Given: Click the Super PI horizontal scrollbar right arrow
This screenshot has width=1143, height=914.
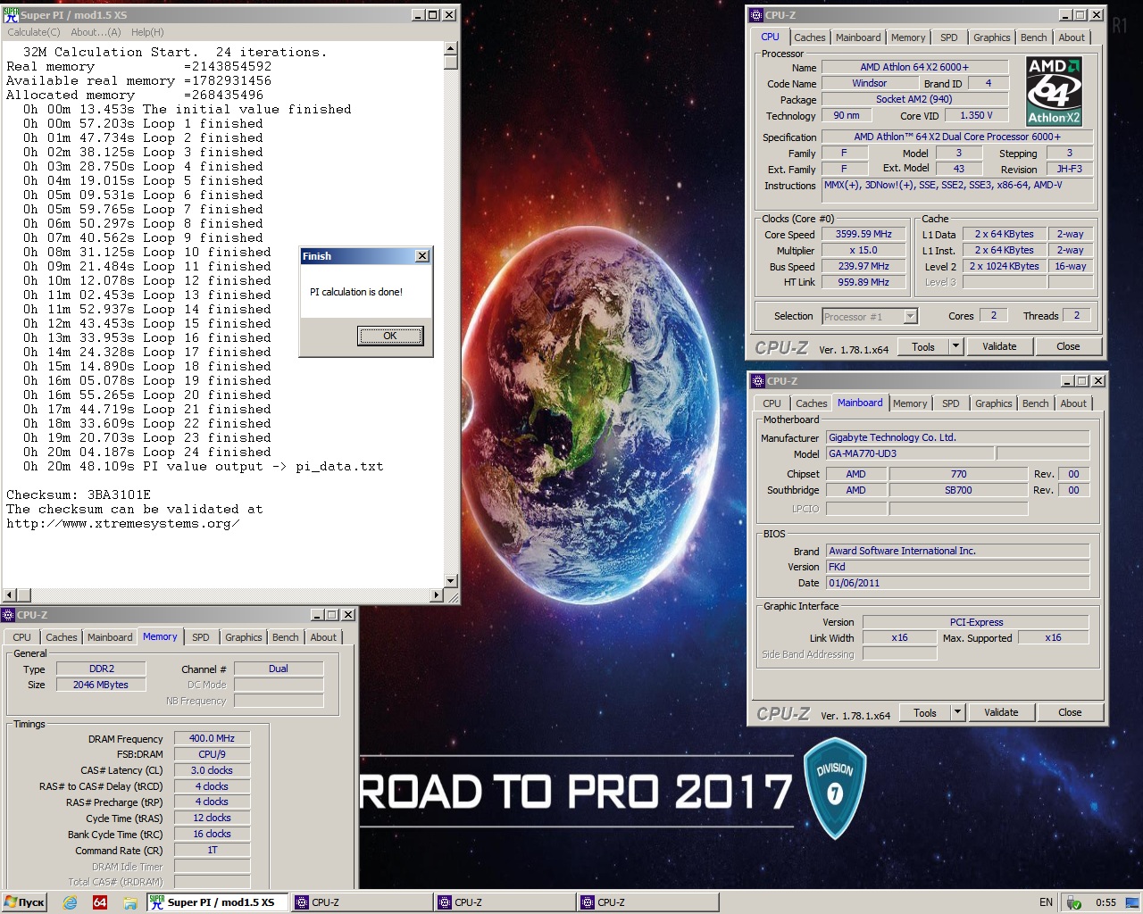Looking at the screenshot, I should coord(437,594).
